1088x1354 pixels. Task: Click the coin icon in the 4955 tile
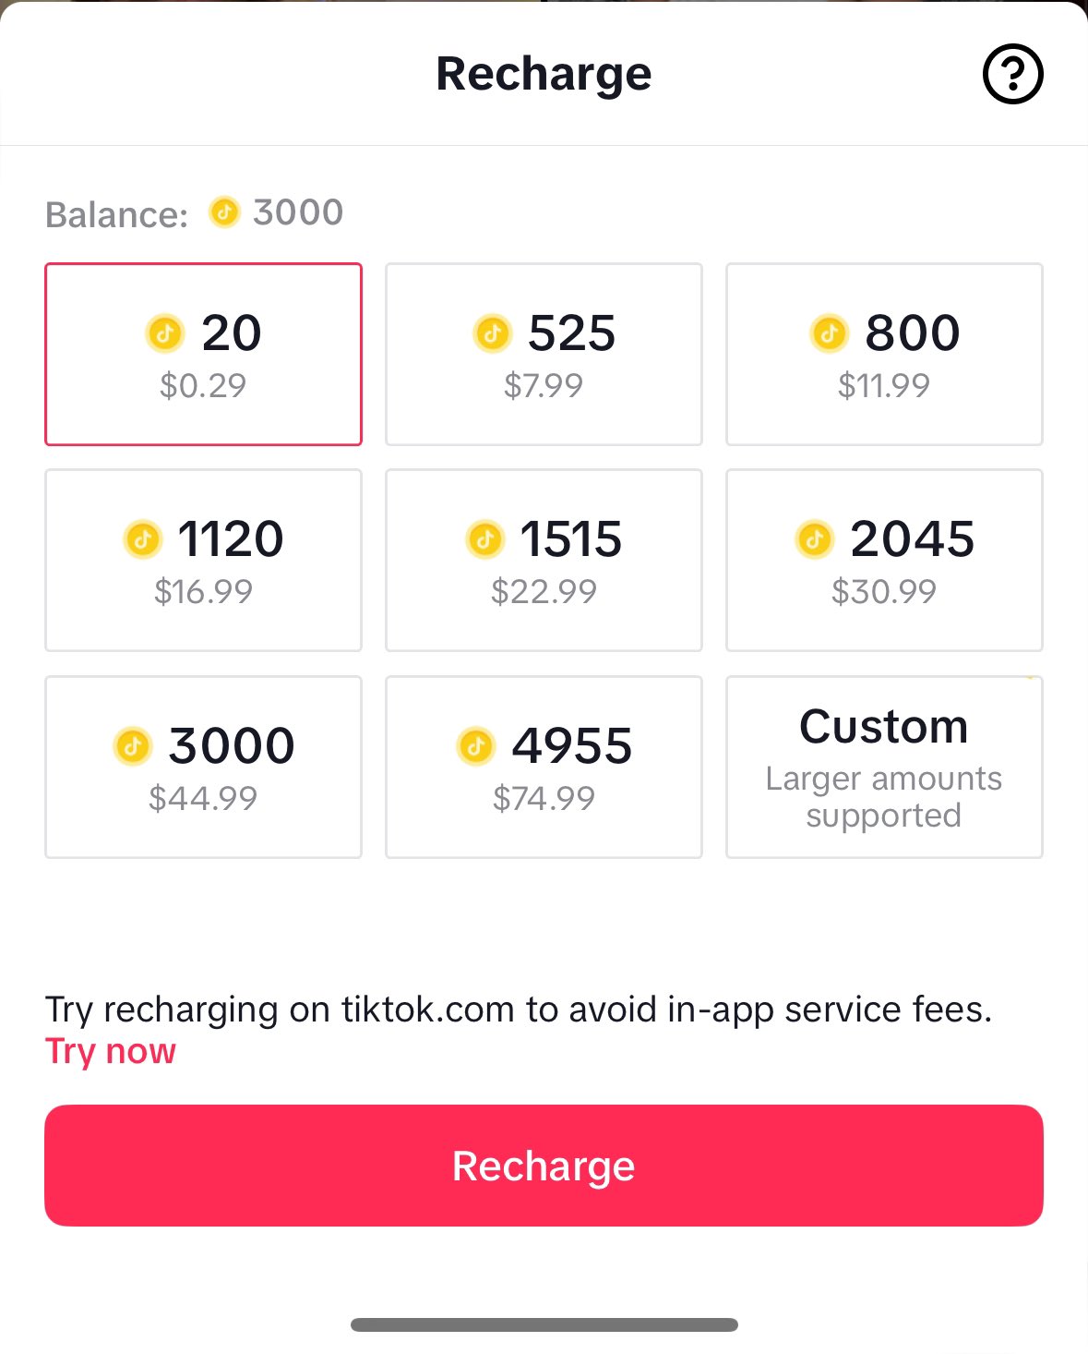click(x=477, y=746)
